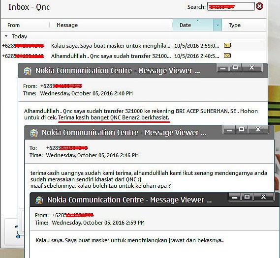Sort messages by the Message column header
The height and width of the screenshot is (258, 280).
(67, 25)
